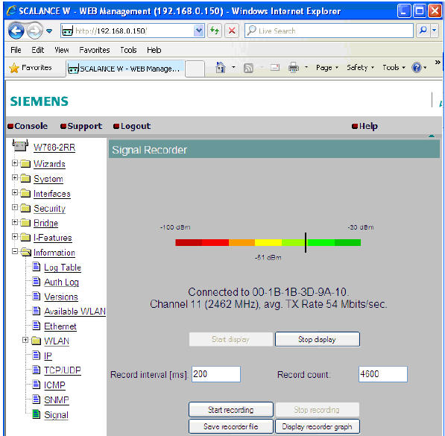This screenshot has width=445, height=436.
Task: Click the ICMP page document icon
Action: pos(36,385)
